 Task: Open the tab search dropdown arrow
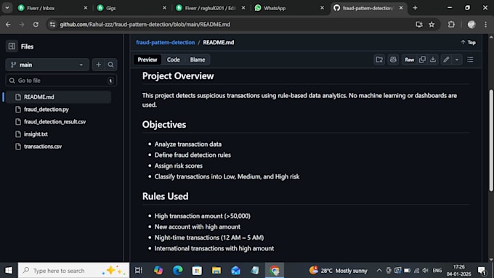coord(7,8)
